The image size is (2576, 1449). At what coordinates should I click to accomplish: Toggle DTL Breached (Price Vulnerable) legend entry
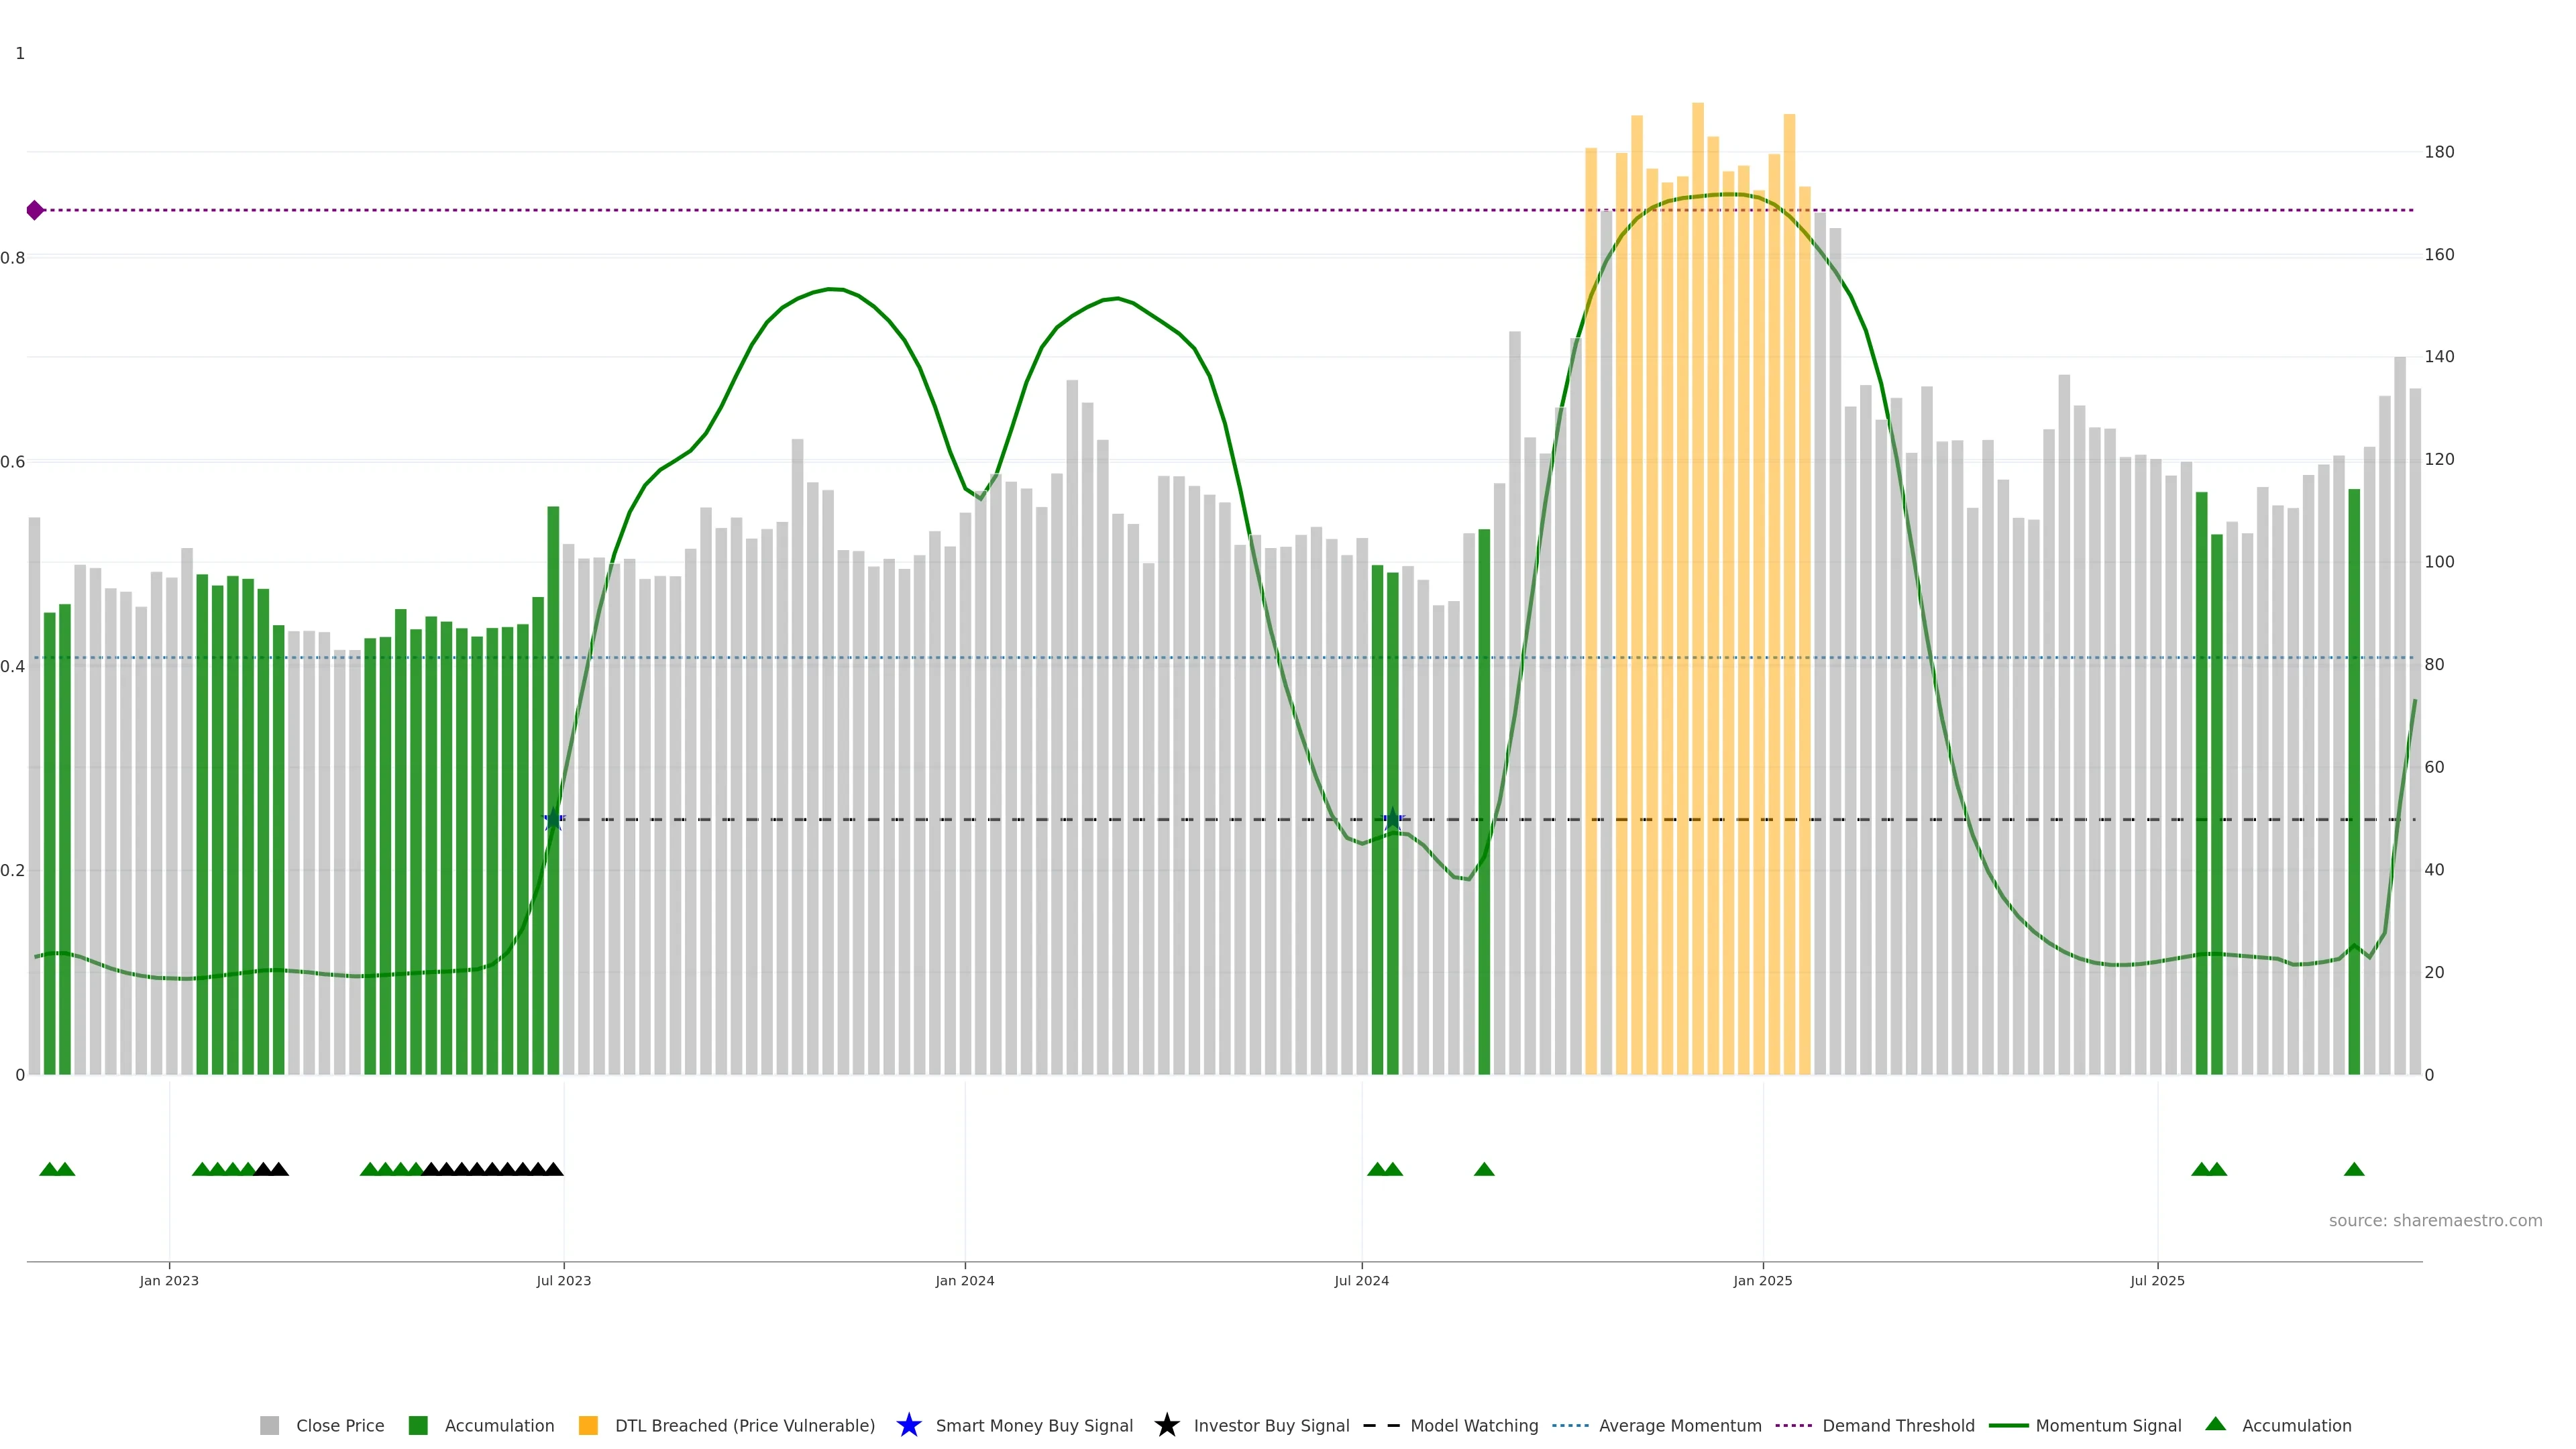click(x=744, y=1425)
